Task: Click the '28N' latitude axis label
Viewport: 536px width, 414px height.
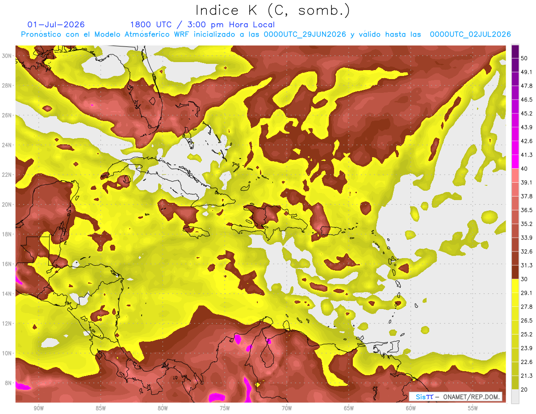Action: 6,85
